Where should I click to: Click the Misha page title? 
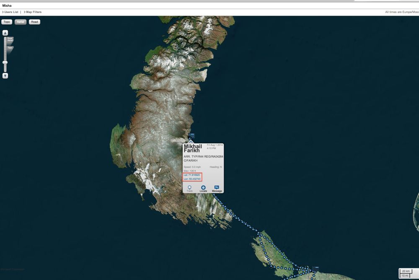pyautogui.click(x=7, y=5)
